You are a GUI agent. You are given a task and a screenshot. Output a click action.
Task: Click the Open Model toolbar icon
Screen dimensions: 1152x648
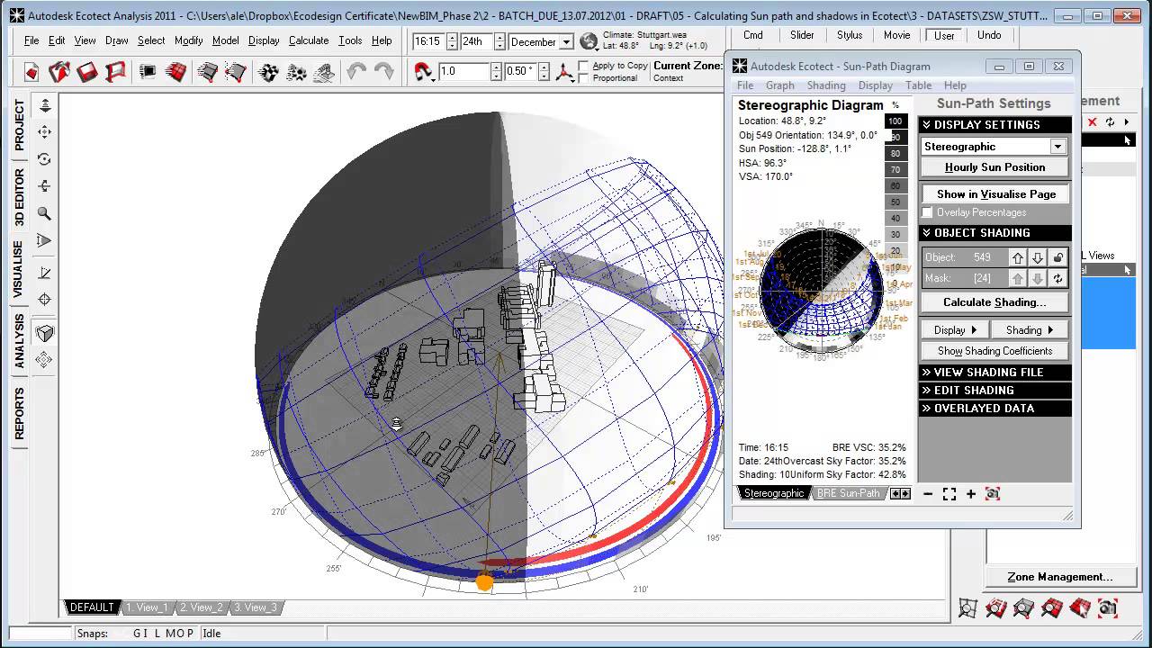pyautogui.click(x=58, y=72)
